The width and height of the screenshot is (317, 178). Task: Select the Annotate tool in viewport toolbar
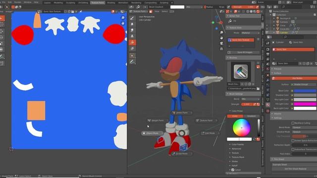[x=132, y=61]
